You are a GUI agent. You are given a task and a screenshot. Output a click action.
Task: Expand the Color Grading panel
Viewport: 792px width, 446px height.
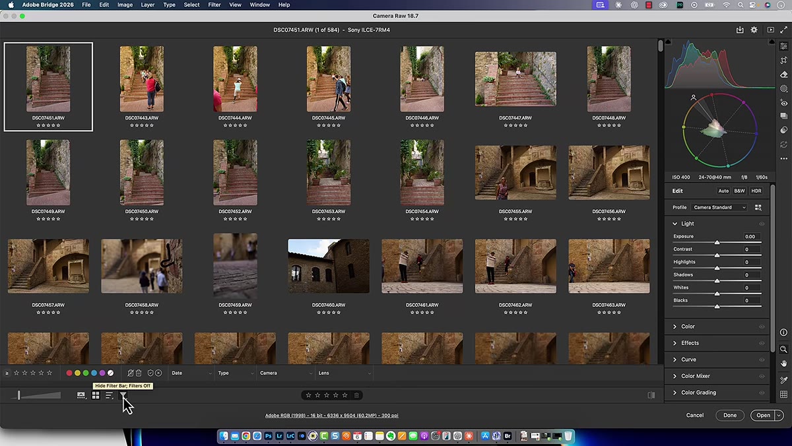(675, 393)
